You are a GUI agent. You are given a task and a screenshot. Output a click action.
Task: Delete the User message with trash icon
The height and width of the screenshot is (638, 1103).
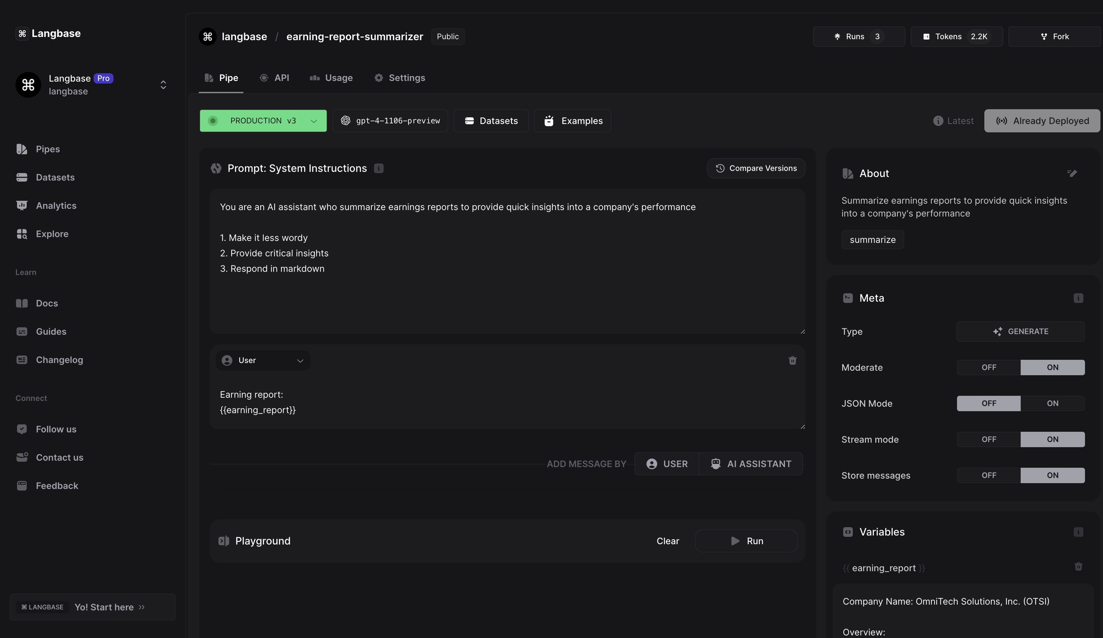(x=792, y=360)
